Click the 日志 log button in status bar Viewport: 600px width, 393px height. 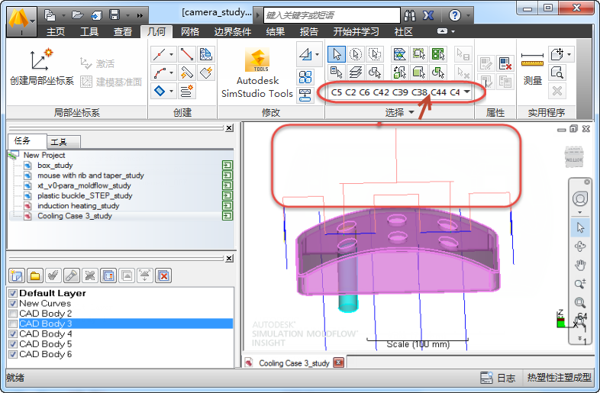498,378
